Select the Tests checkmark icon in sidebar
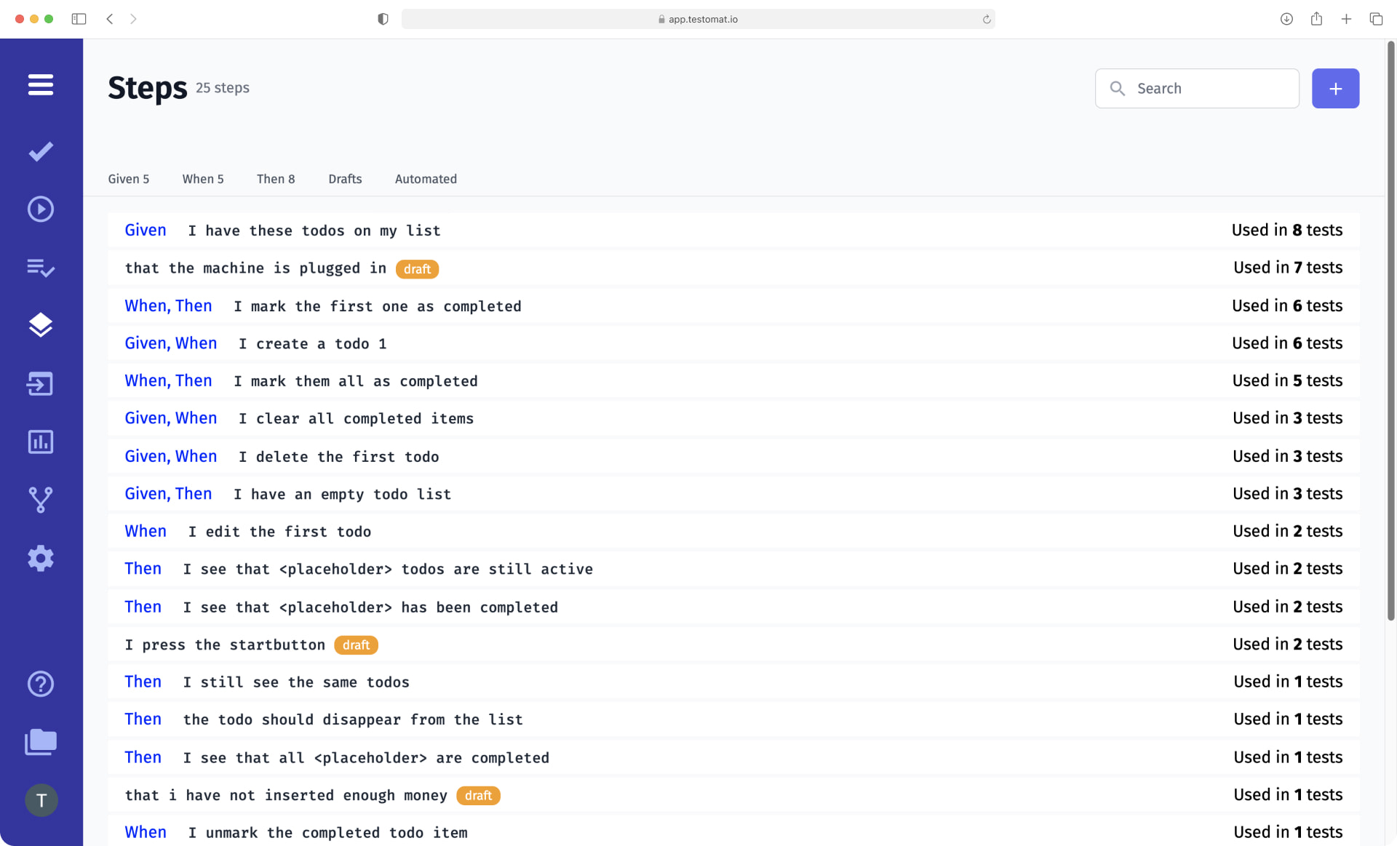This screenshot has height=846, width=1397. click(x=40, y=151)
